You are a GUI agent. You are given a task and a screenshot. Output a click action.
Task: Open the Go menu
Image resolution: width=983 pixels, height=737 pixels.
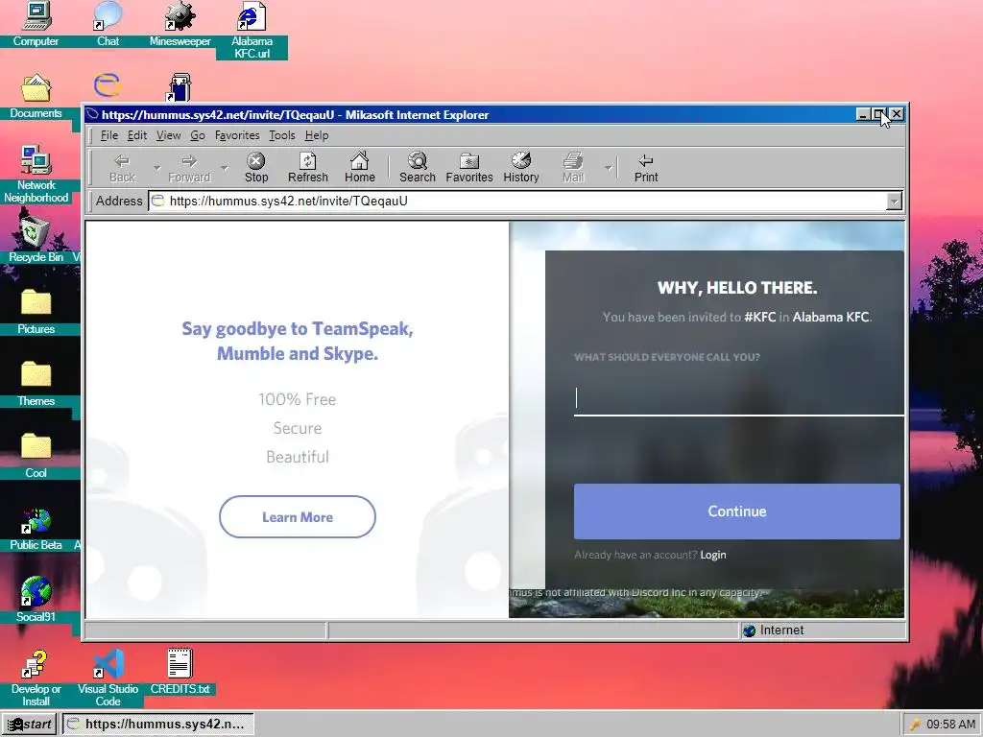click(198, 135)
